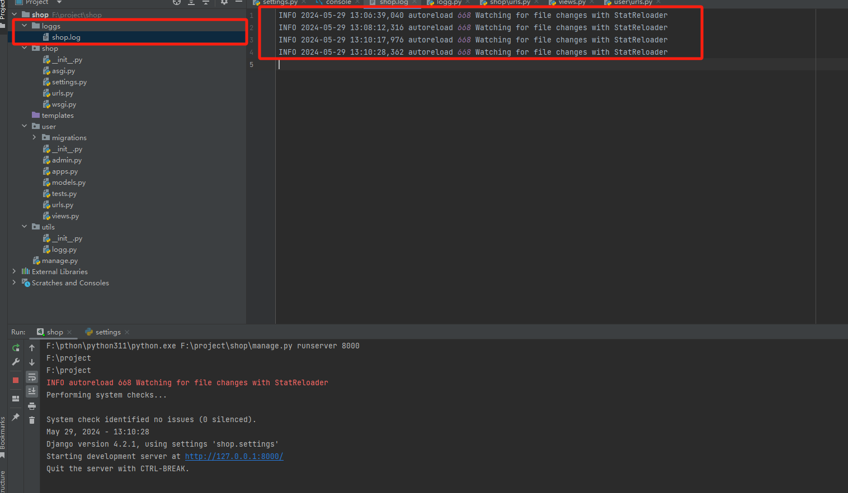Select shop.log in the project tree
Viewport: 848px width, 493px height.
pyautogui.click(x=66, y=37)
